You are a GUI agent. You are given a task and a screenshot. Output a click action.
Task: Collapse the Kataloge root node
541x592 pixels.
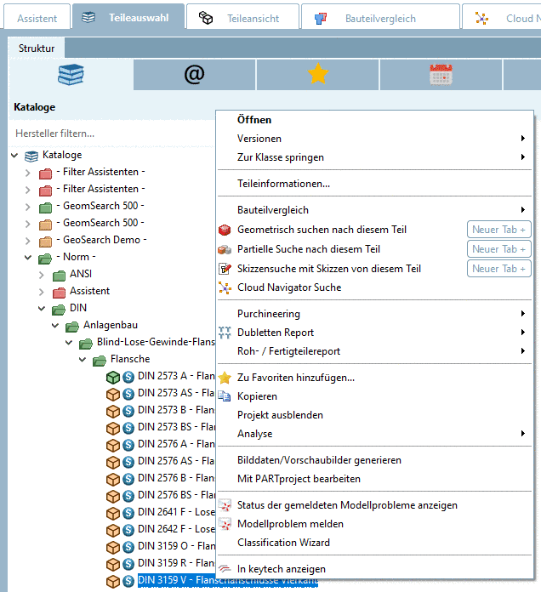coord(14,155)
